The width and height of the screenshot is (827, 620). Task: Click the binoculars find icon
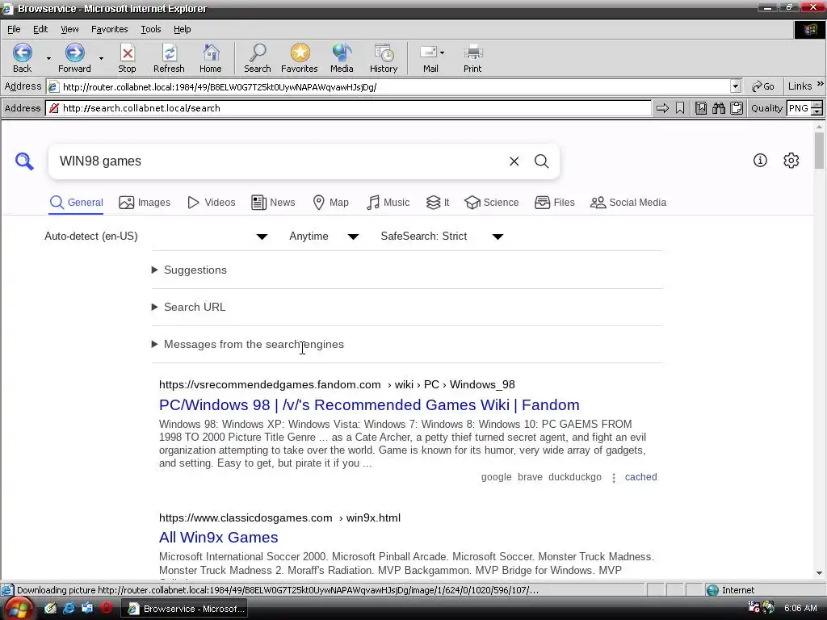coord(718,108)
